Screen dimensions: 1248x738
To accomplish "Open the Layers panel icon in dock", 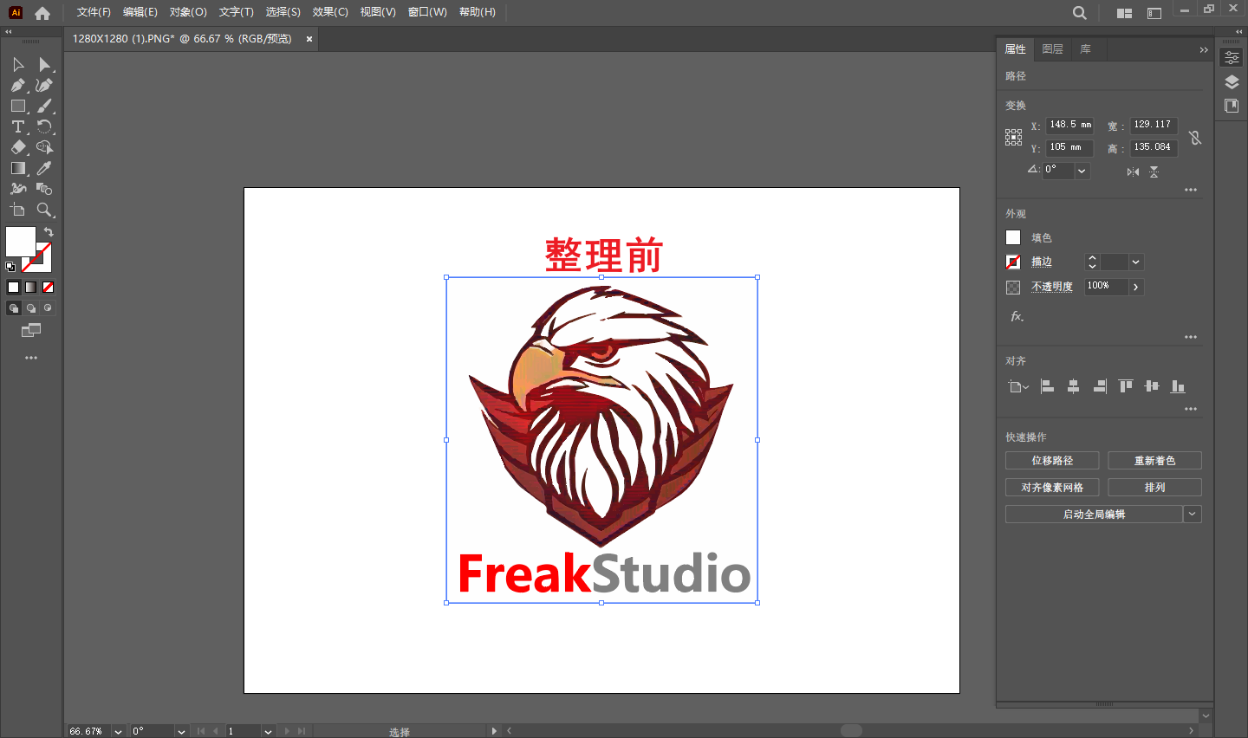I will pos(1232,82).
